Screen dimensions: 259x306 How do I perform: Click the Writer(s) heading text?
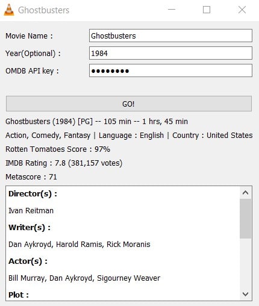(30, 228)
